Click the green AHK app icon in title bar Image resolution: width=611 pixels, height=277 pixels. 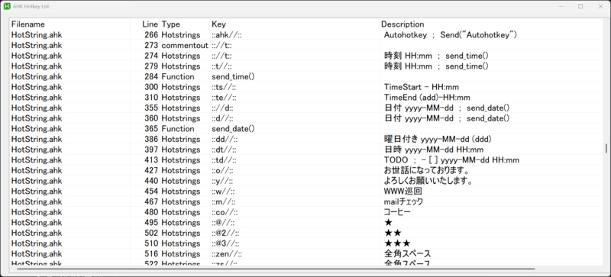click(x=7, y=6)
